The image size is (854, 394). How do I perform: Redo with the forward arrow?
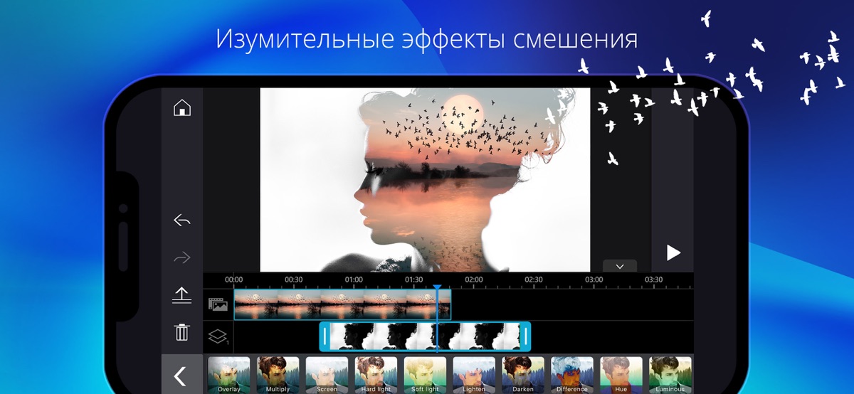point(182,257)
